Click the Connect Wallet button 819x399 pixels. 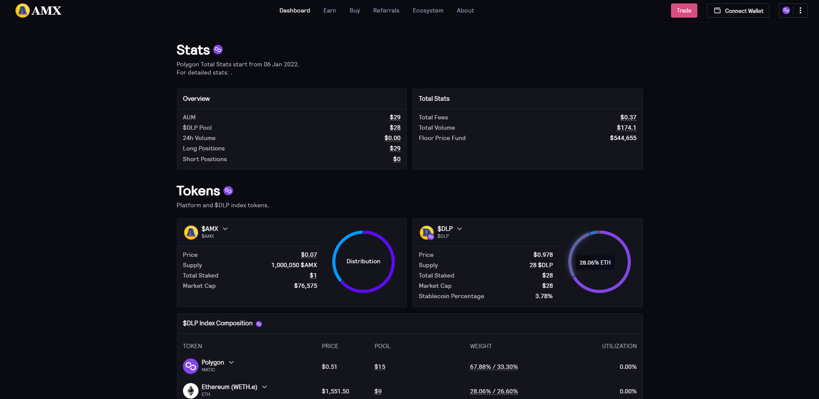point(738,10)
